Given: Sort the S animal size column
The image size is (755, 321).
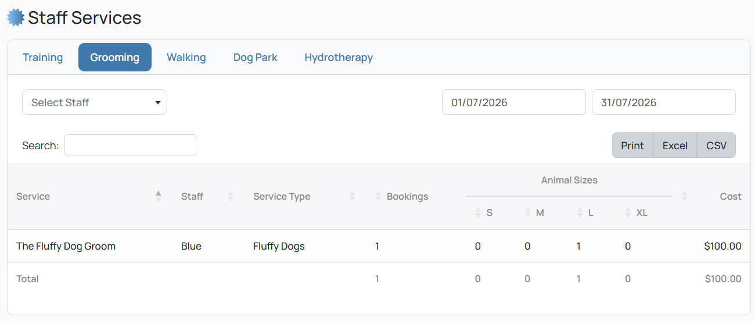Looking at the screenshot, I should point(478,212).
